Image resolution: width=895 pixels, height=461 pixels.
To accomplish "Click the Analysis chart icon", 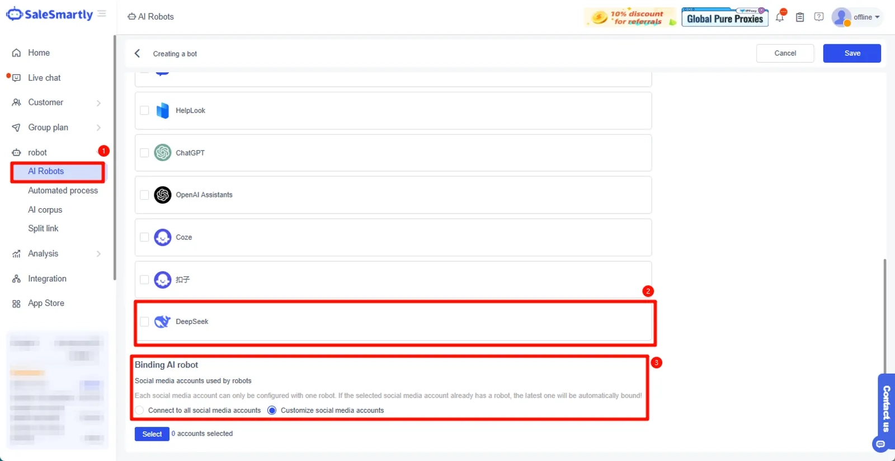I will click(x=16, y=253).
